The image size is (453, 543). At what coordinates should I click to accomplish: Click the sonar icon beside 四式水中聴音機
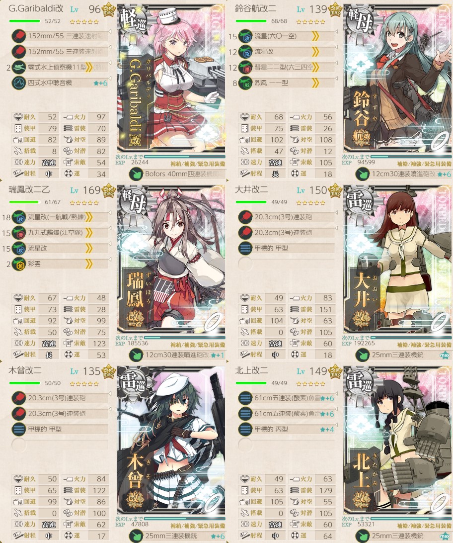pyautogui.click(x=19, y=83)
